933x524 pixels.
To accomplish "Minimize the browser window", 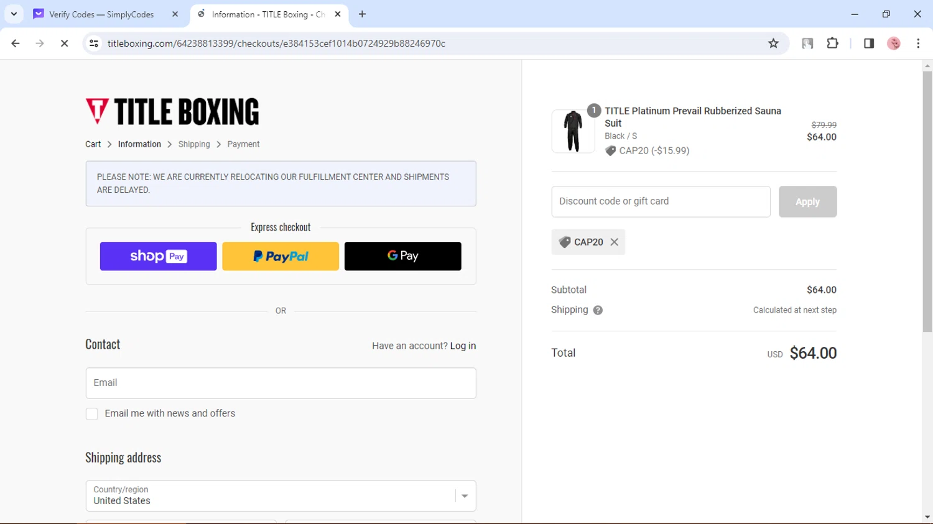I will (855, 14).
